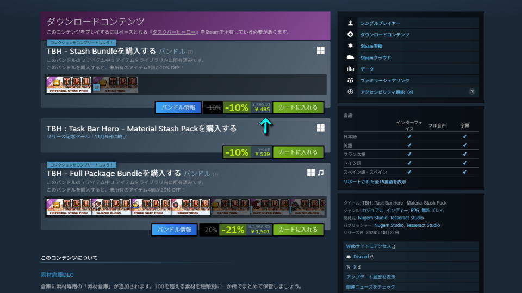This screenshot has height=293, width=522.
Task: Open アクセシビリティ機能 (4) link
Action: pyautogui.click(x=387, y=92)
